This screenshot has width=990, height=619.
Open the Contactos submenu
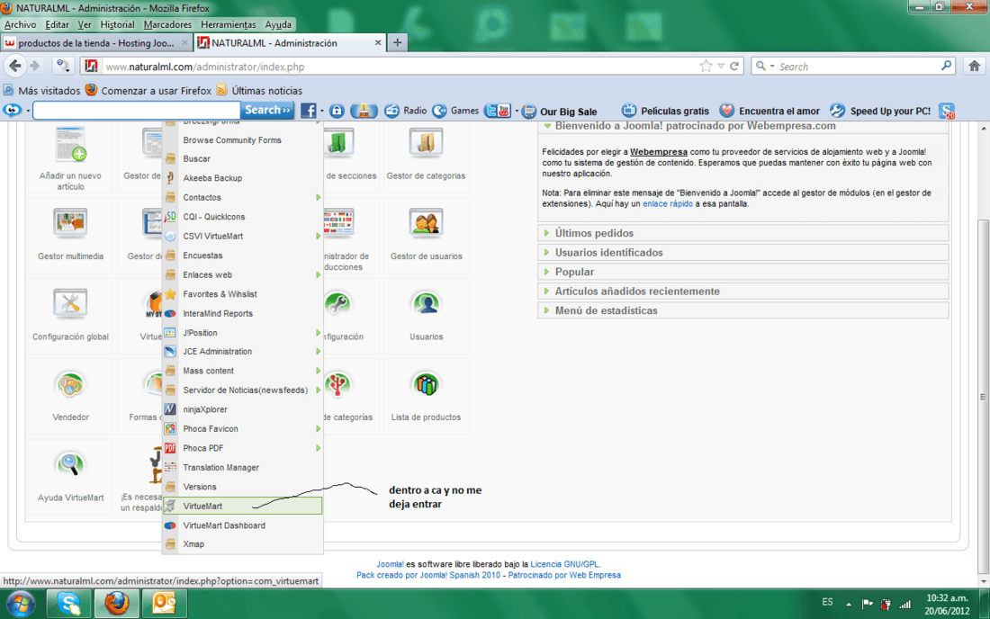tap(242, 198)
